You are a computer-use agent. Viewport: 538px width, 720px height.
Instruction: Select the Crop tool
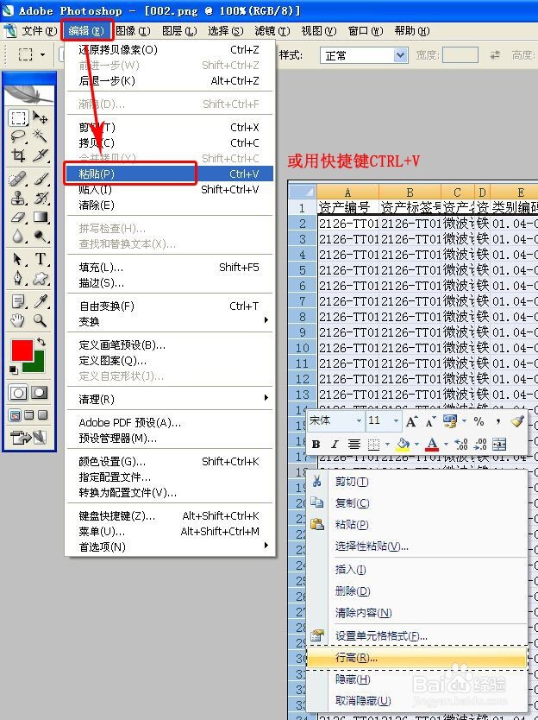click(18, 155)
